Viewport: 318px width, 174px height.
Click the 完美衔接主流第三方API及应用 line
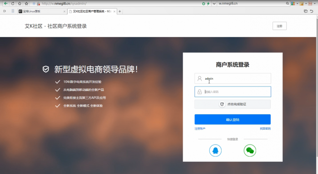(x=84, y=98)
